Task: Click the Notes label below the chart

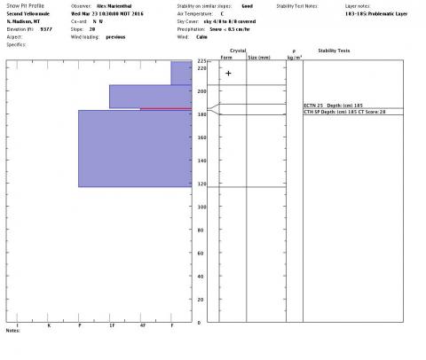Action: [13, 331]
